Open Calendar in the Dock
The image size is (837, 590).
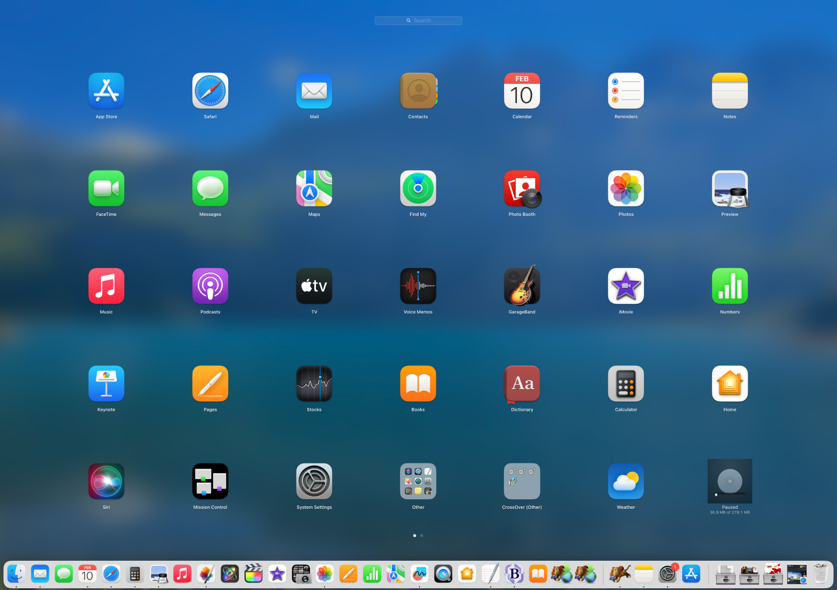(87, 574)
